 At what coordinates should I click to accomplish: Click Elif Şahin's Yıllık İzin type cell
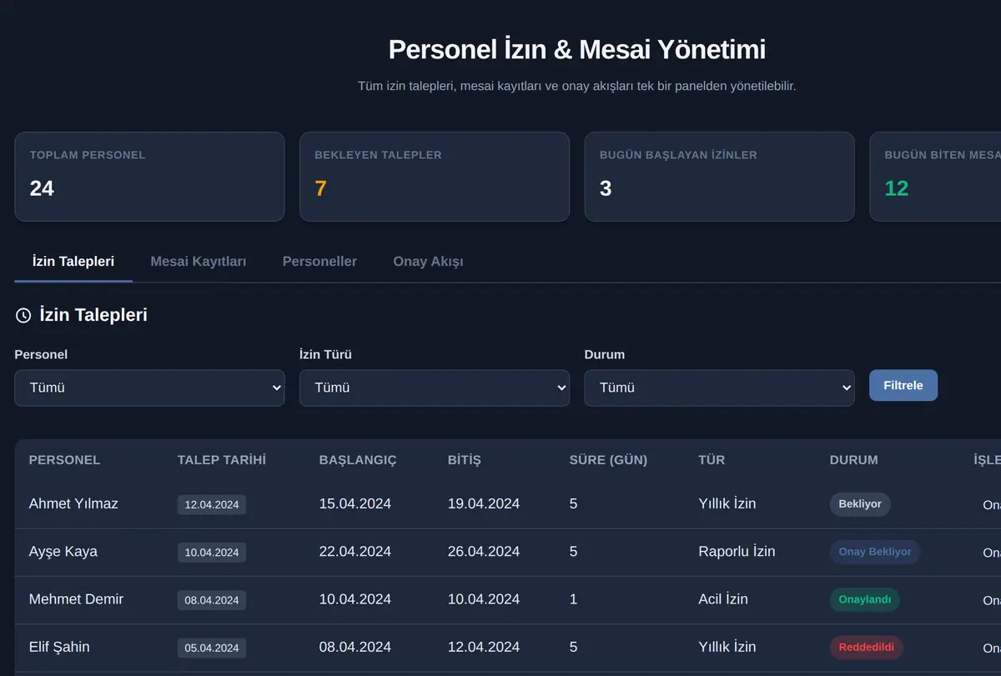pos(727,647)
